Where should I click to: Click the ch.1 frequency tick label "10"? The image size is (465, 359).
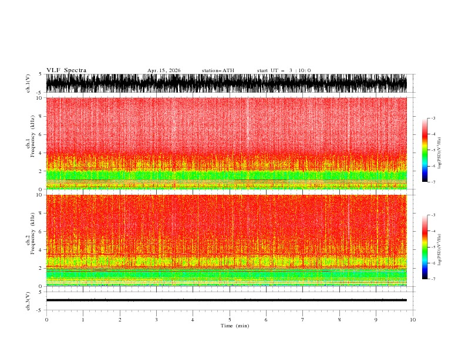click(39, 98)
